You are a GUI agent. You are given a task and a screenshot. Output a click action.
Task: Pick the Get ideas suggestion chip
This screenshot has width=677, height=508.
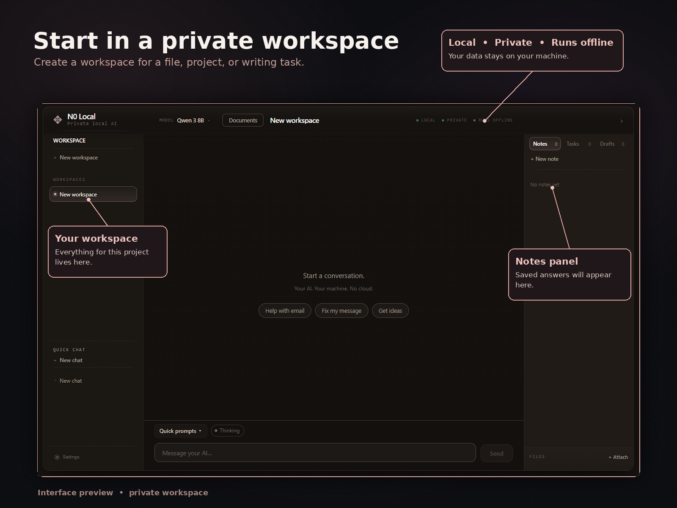coord(390,311)
